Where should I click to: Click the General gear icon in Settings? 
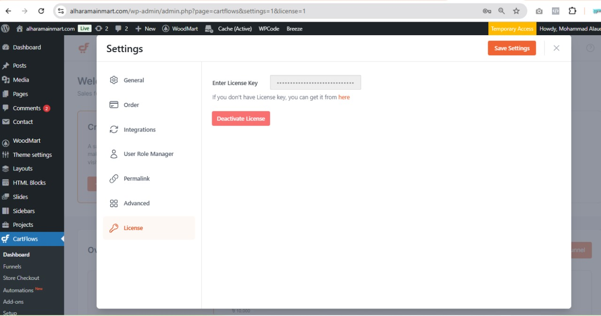[114, 80]
